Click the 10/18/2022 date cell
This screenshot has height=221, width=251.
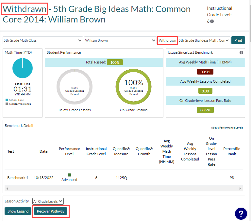(x=43, y=178)
